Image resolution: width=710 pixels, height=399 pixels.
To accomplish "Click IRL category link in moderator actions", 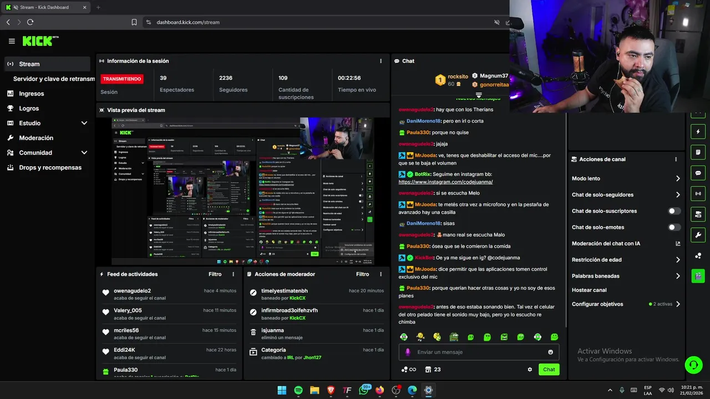I will [x=290, y=358].
